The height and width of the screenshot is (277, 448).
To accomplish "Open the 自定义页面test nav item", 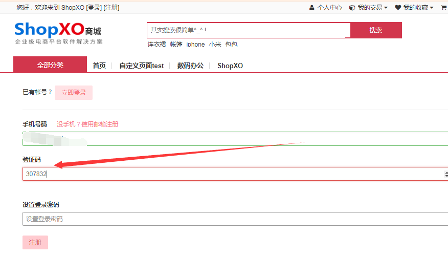I will [x=142, y=66].
